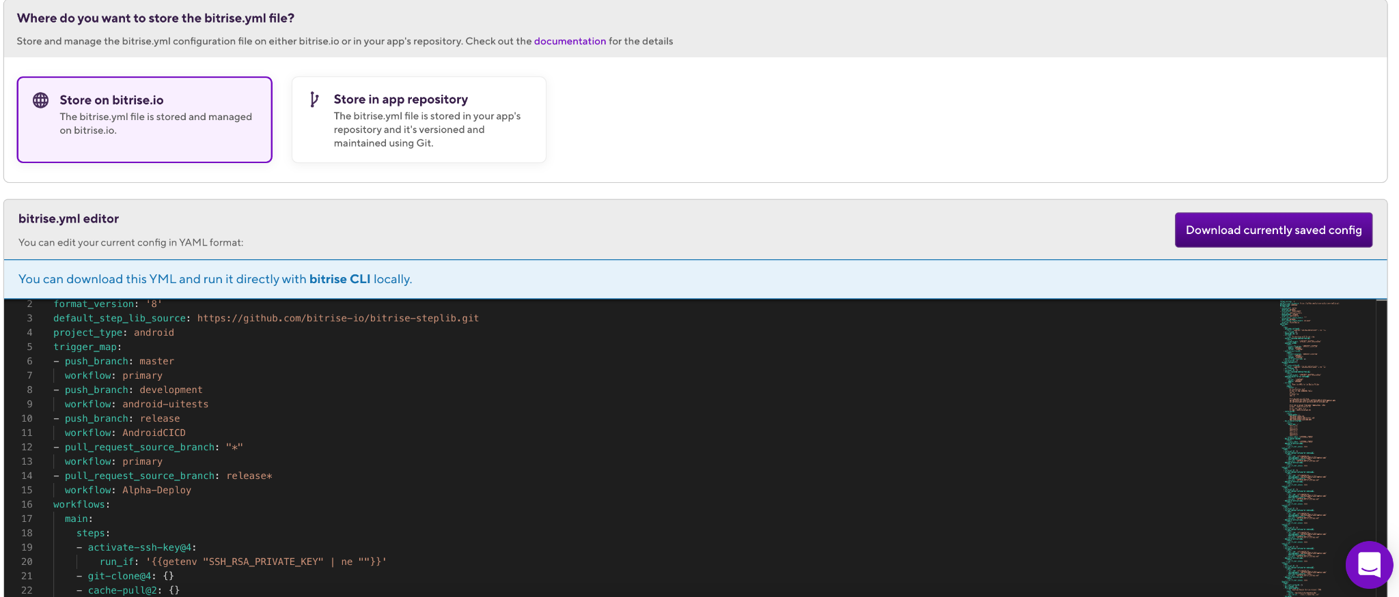Click 'activate-ssh-key@4:' on line 19
This screenshot has width=1399, height=597.
pyautogui.click(x=142, y=547)
